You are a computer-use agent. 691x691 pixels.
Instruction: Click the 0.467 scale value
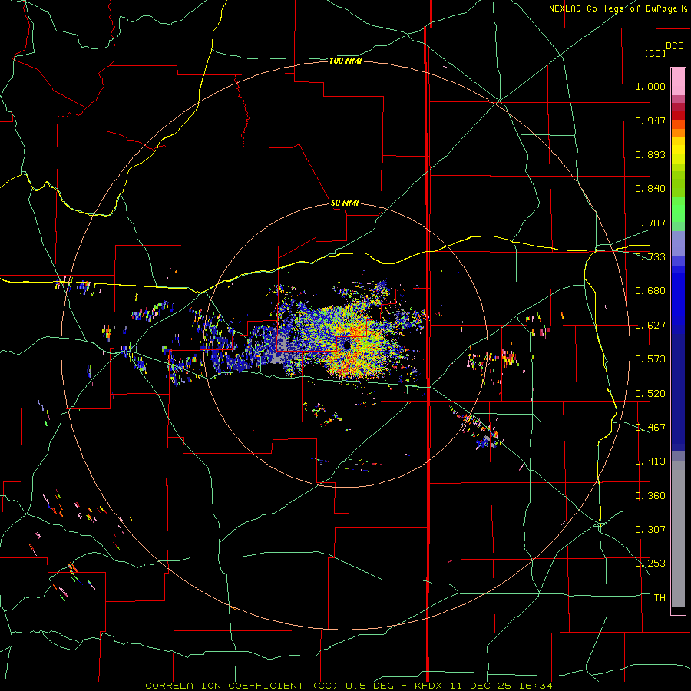point(650,427)
